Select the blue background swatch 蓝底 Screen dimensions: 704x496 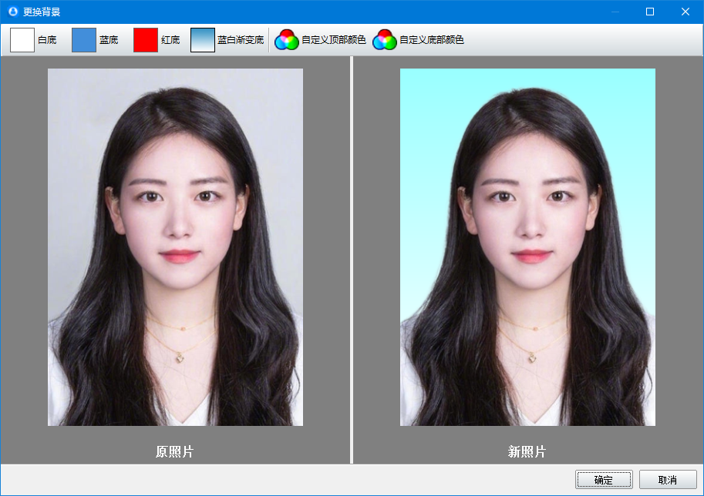[84, 40]
